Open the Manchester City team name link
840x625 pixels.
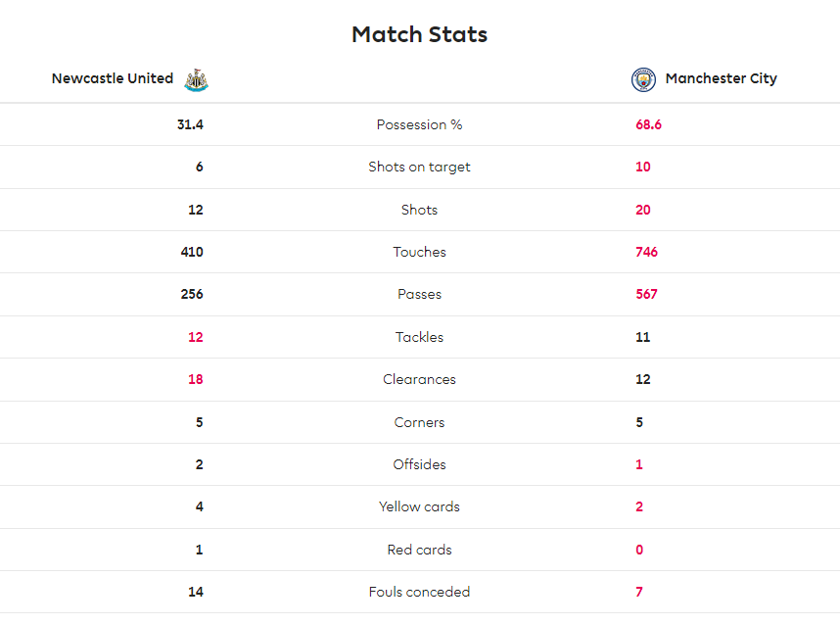(x=722, y=78)
